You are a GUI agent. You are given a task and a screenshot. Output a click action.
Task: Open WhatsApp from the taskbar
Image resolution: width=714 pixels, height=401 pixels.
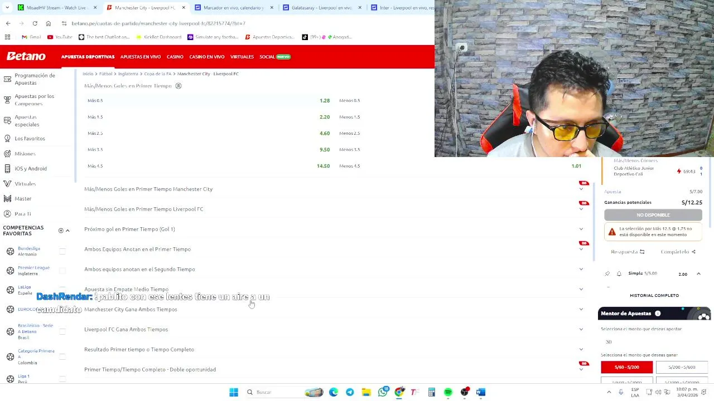[x=383, y=392]
